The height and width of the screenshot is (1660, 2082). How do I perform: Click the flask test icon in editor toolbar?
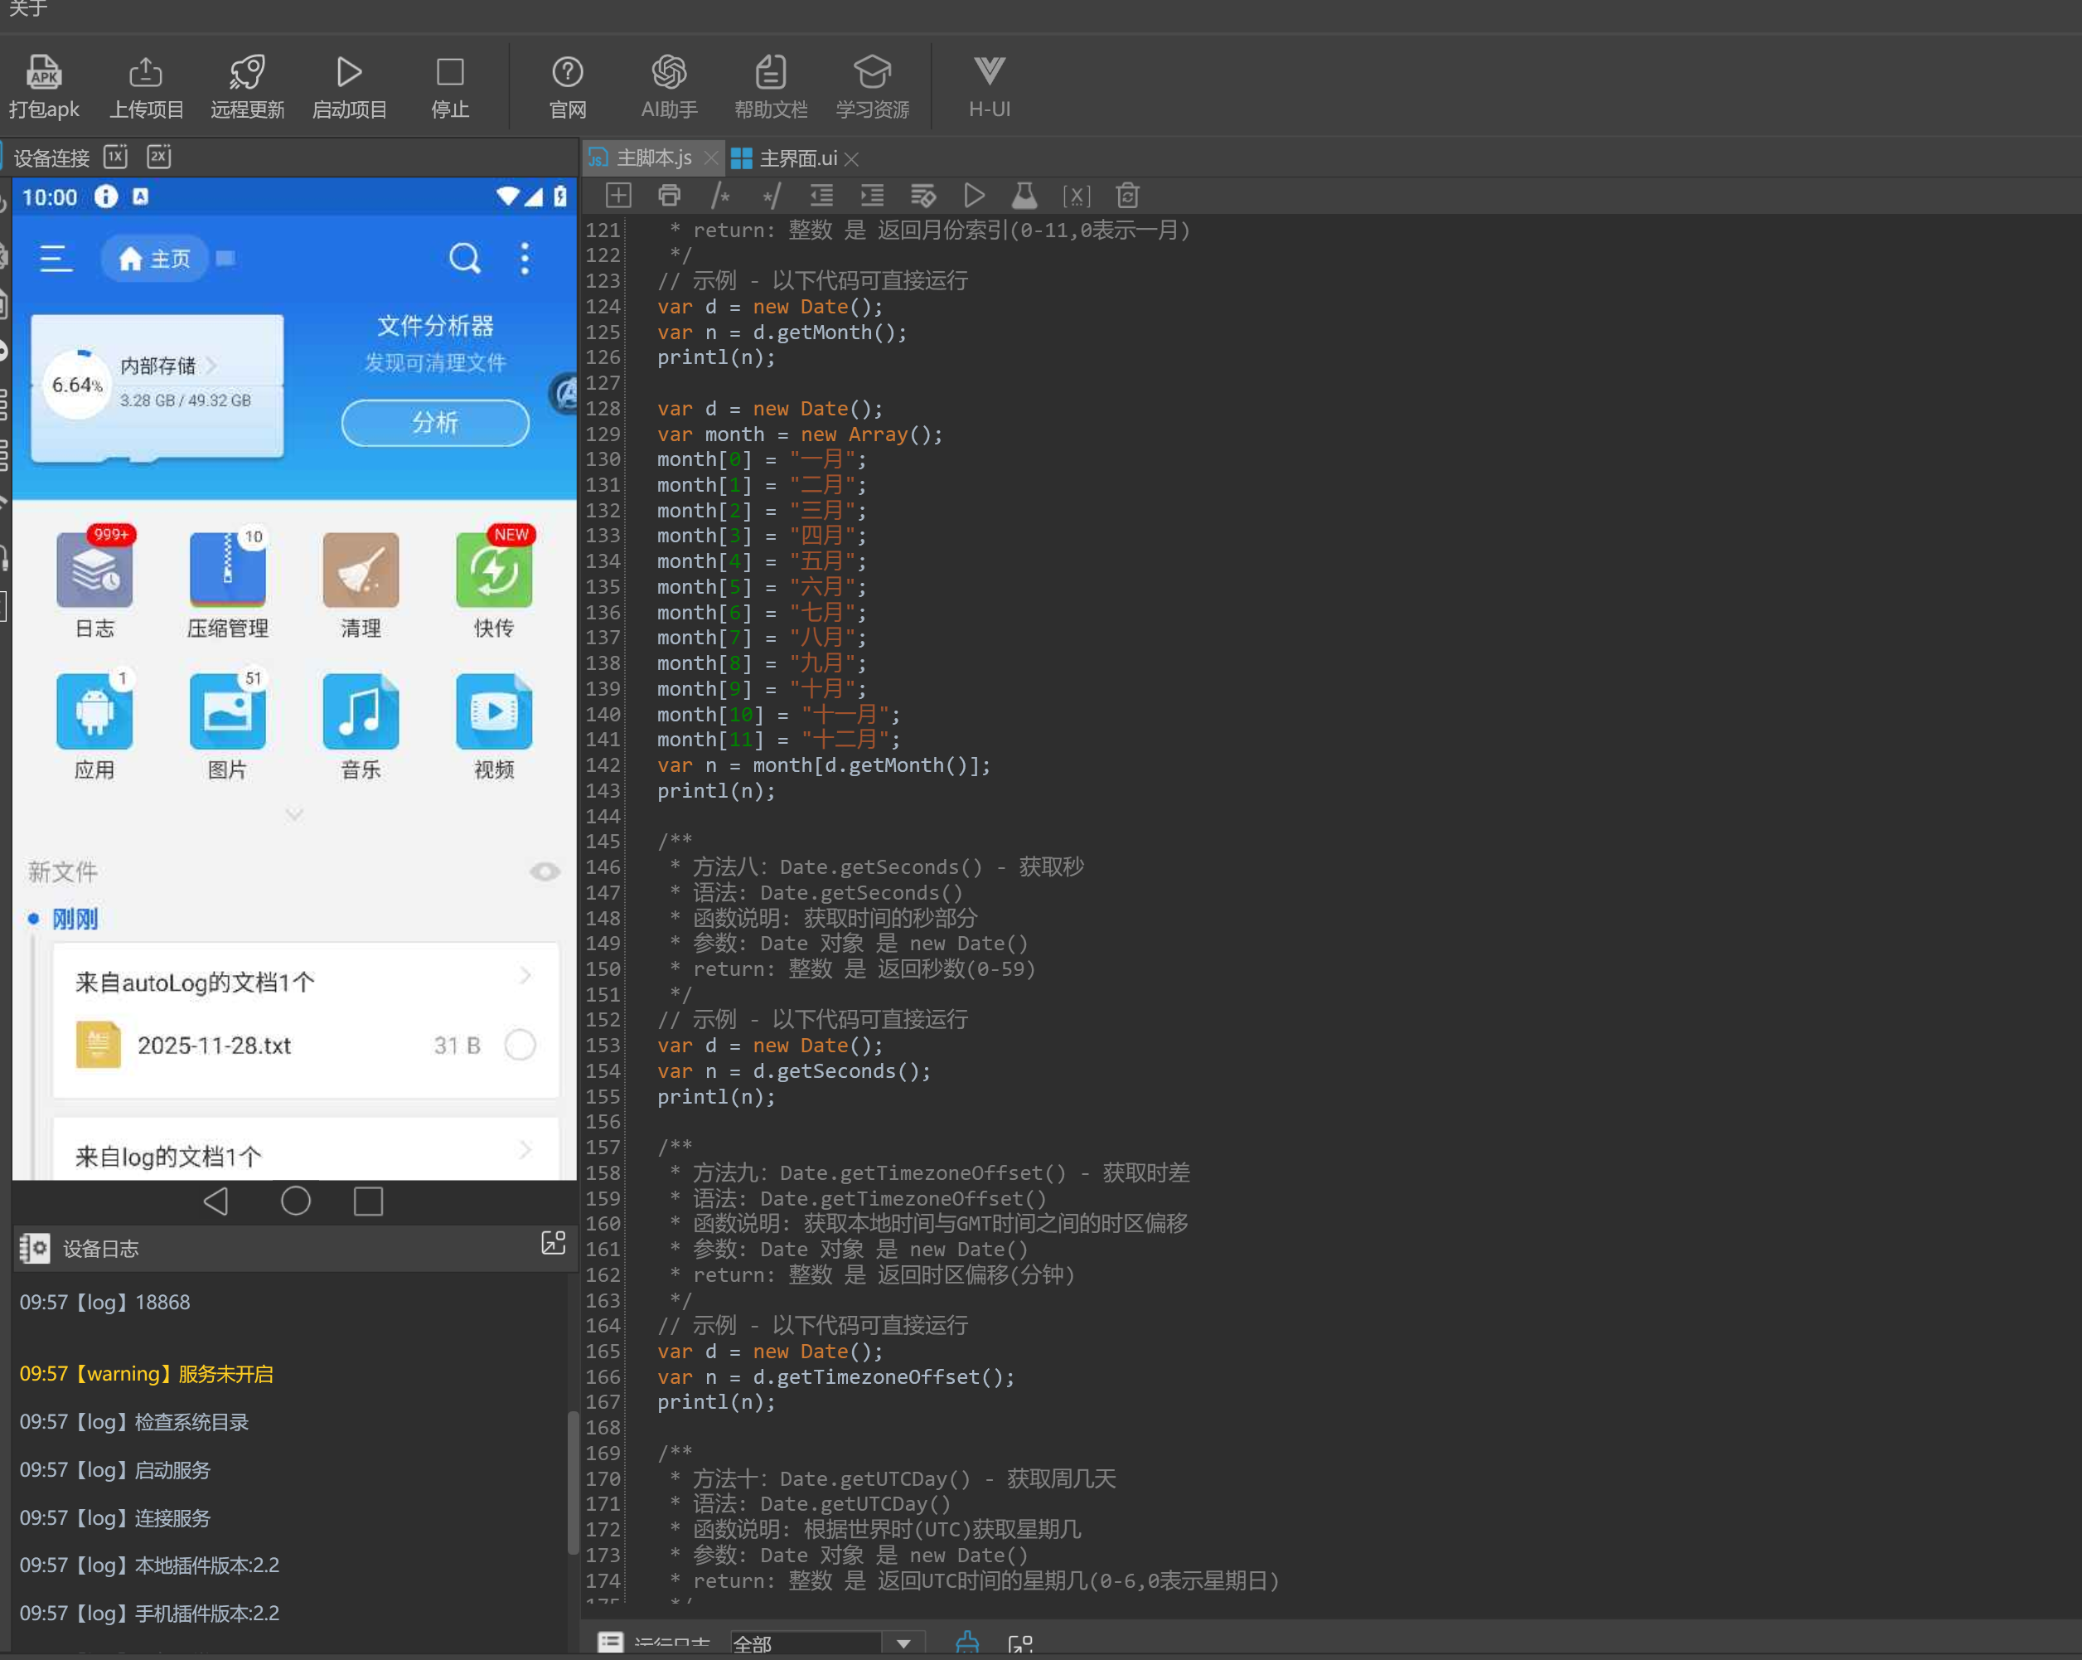click(x=1024, y=197)
